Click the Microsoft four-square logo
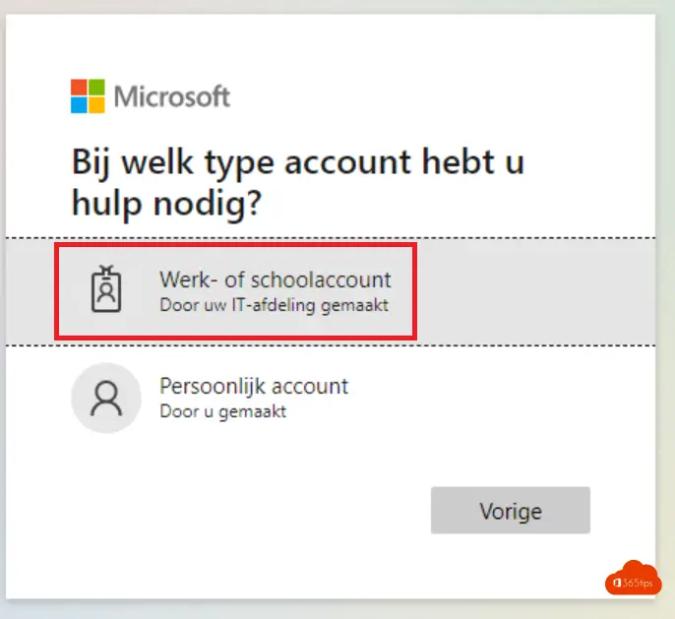This screenshot has width=675, height=619. point(88,96)
